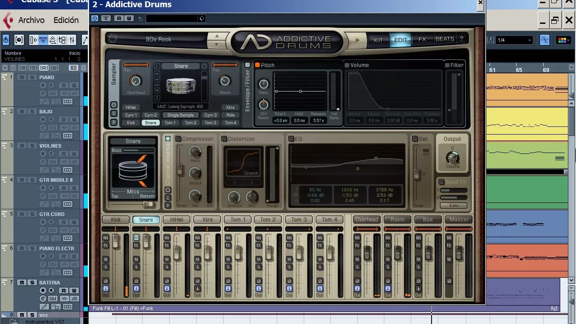
Task: Click the Master channel volume fader
Action: [459, 253]
